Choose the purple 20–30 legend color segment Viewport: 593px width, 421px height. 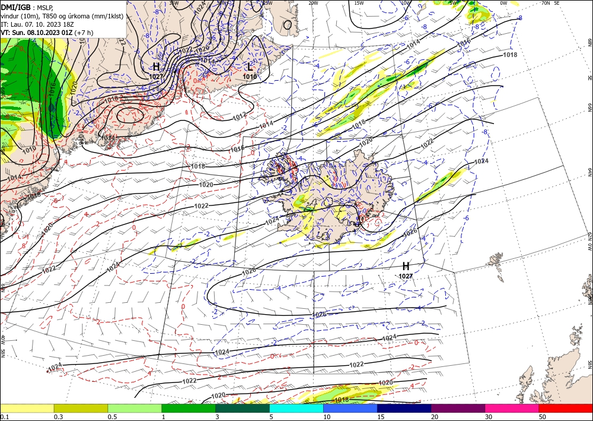click(458, 408)
